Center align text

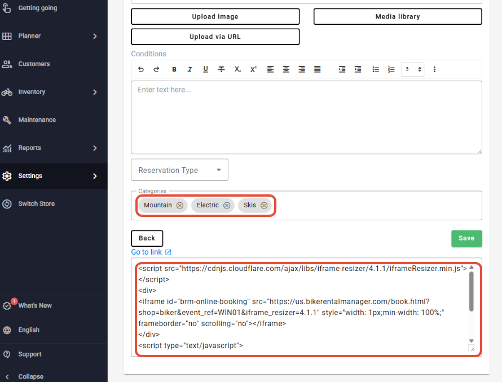click(x=286, y=69)
